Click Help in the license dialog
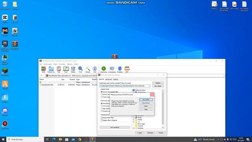The width and height of the screenshot is (252, 142). pos(146,109)
